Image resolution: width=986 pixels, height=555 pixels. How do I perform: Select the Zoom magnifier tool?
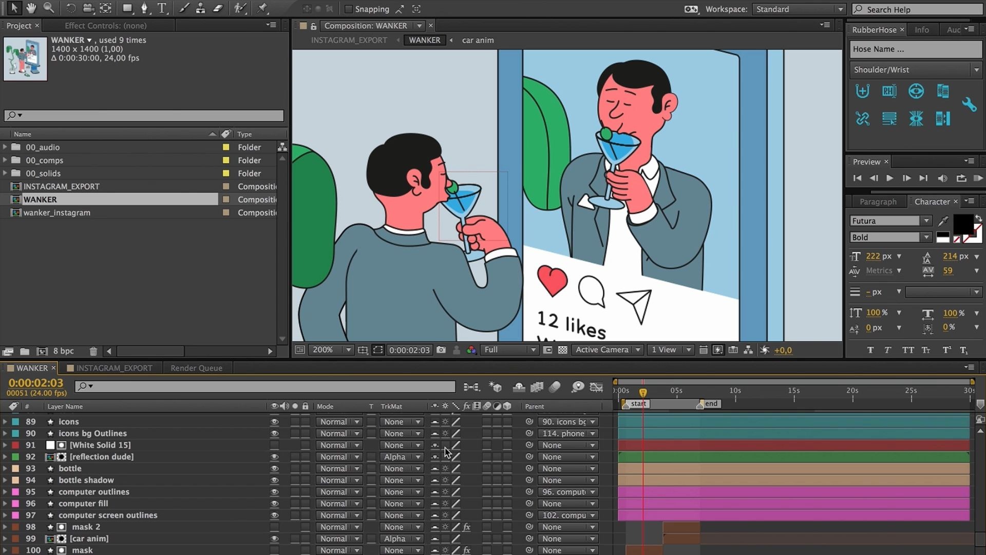click(49, 8)
